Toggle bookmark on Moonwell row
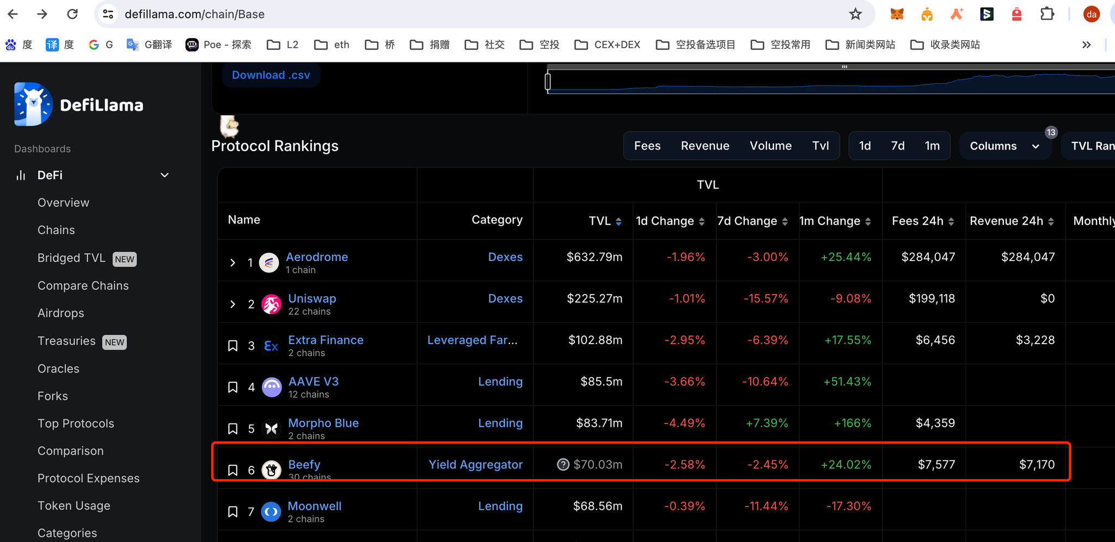 coord(233,512)
